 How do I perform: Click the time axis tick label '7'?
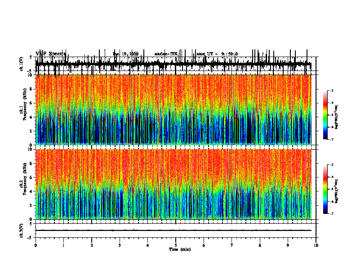(232, 245)
